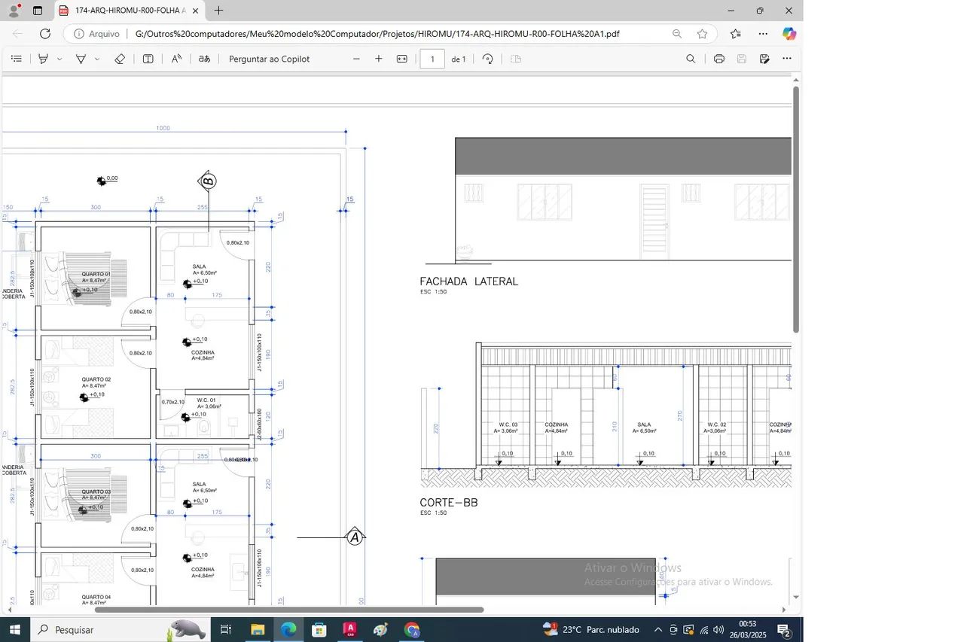Screen dimensions: 964x642
Task: Open the PDF table of contents panel
Action: (x=16, y=59)
